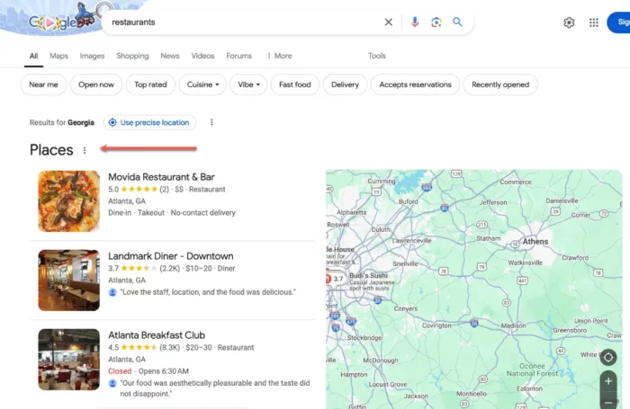Open options menu beside Use precise location
Screen dimensions: 630x409
click(211, 122)
